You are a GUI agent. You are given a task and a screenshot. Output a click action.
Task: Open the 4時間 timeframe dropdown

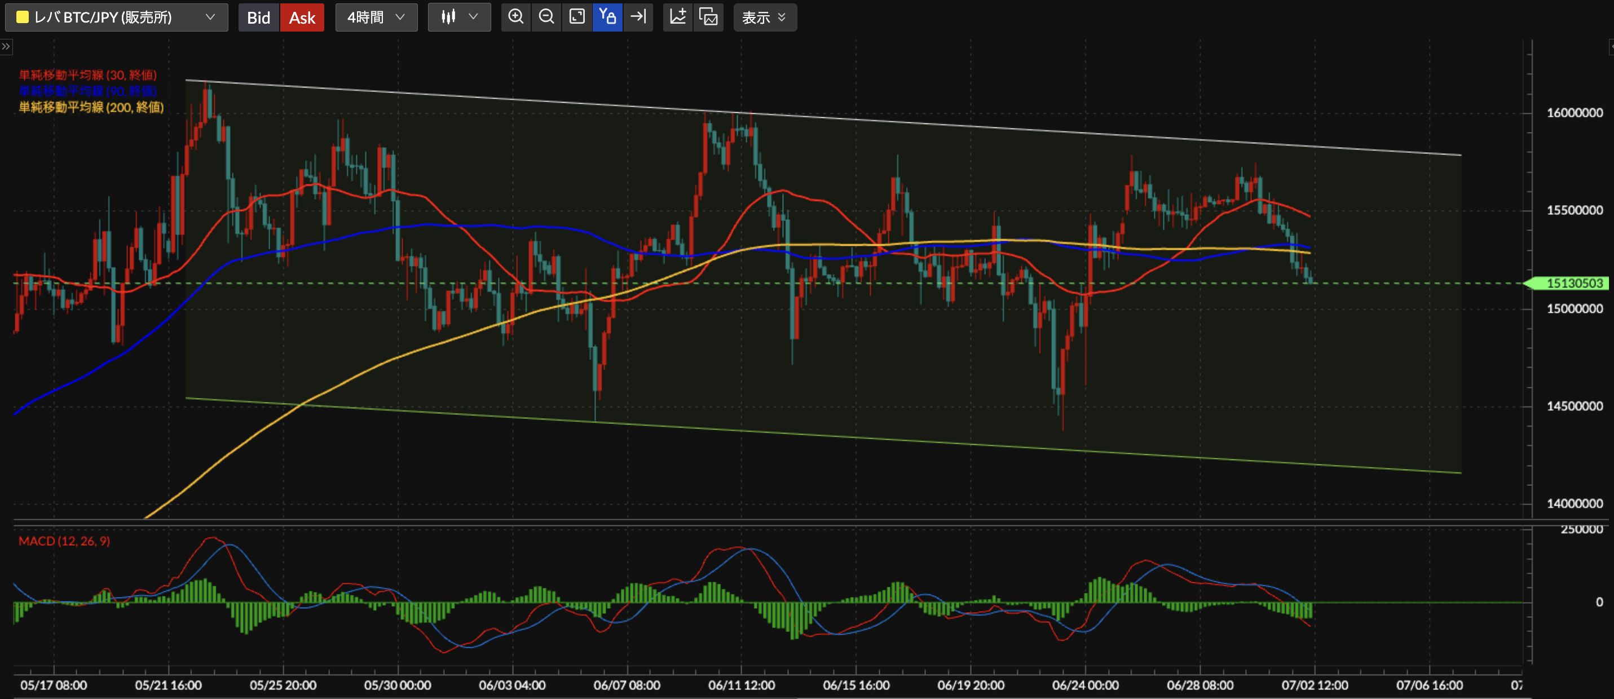click(376, 17)
